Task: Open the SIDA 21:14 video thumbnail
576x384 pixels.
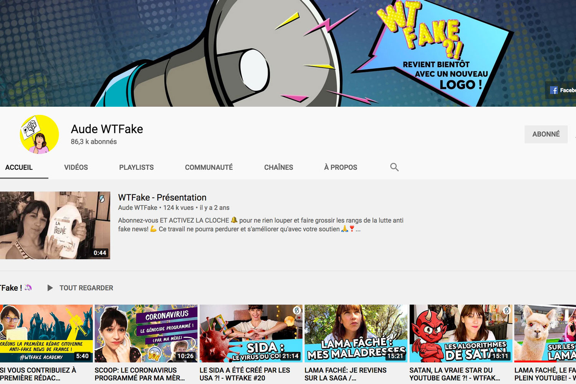Action: click(251, 334)
